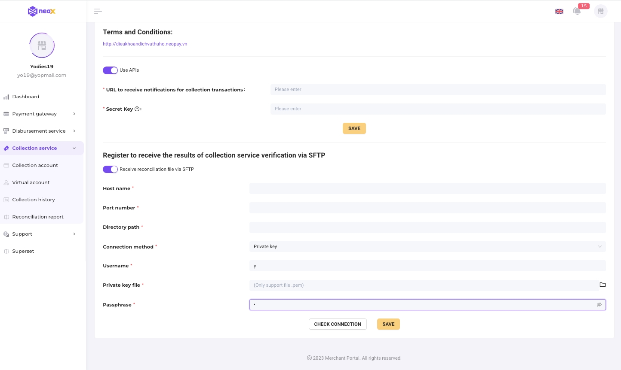The image size is (621, 370).
Task: Open Reconciliation report in sidebar
Action: pyautogui.click(x=38, y=217)
